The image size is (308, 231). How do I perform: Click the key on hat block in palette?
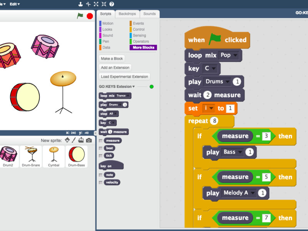111,165
